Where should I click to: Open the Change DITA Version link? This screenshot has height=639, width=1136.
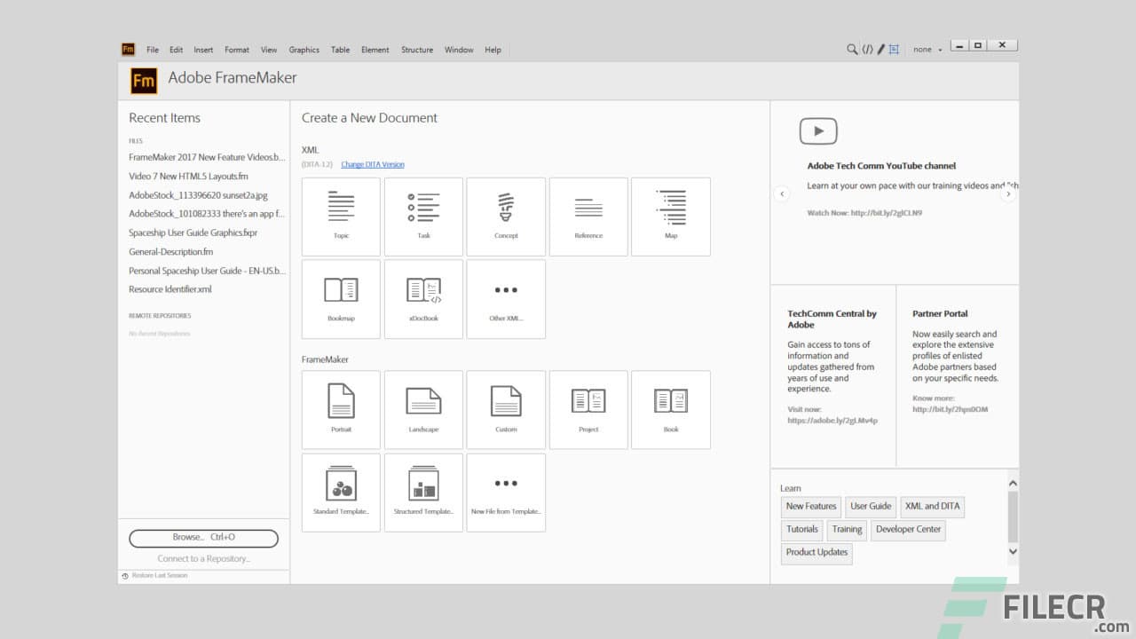click(x=372, y=164)
